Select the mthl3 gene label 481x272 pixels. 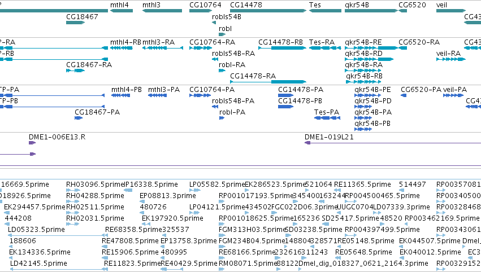pos(151,5)
